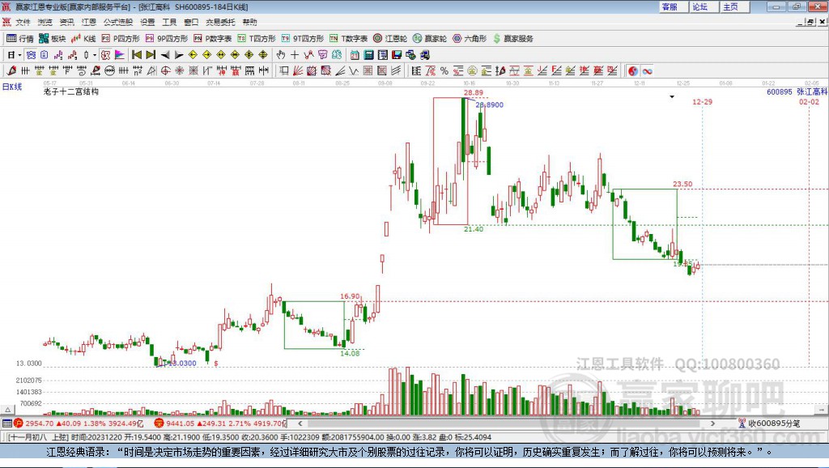Expand the candlestick style dropdown arrow
This screenshot has width=829, height=468.
tap(95, 55)
